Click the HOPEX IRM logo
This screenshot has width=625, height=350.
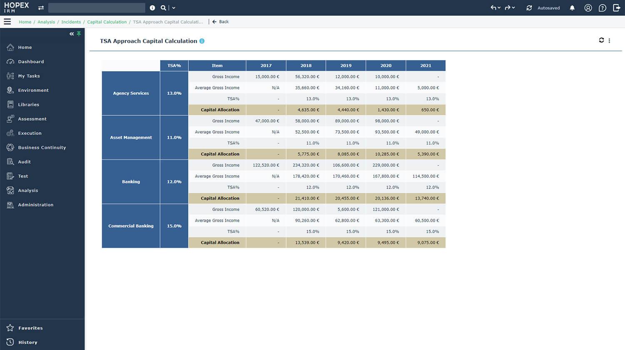(16, 7)
